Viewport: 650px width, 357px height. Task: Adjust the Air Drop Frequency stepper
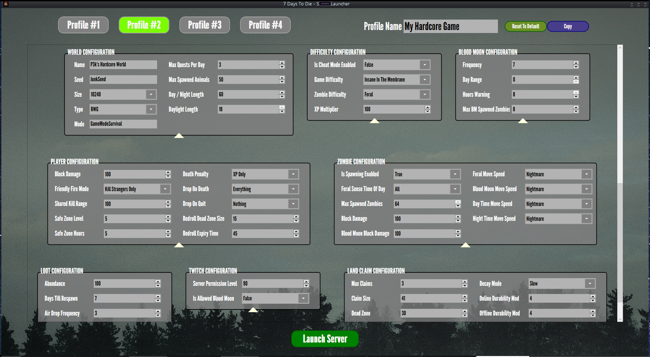[x=158, y=313]
